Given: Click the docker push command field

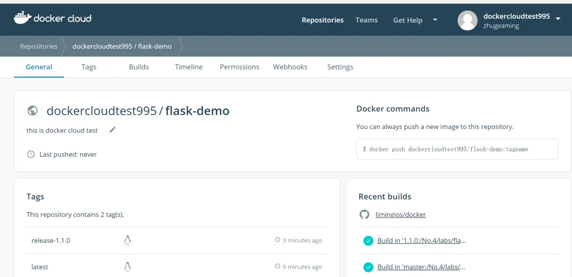Looking at the screenshot, I should click(x=457, y=149).
